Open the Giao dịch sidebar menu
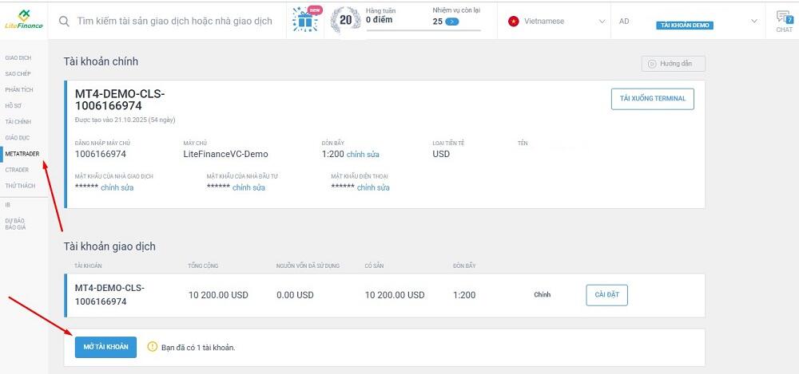 pos(18,58)
